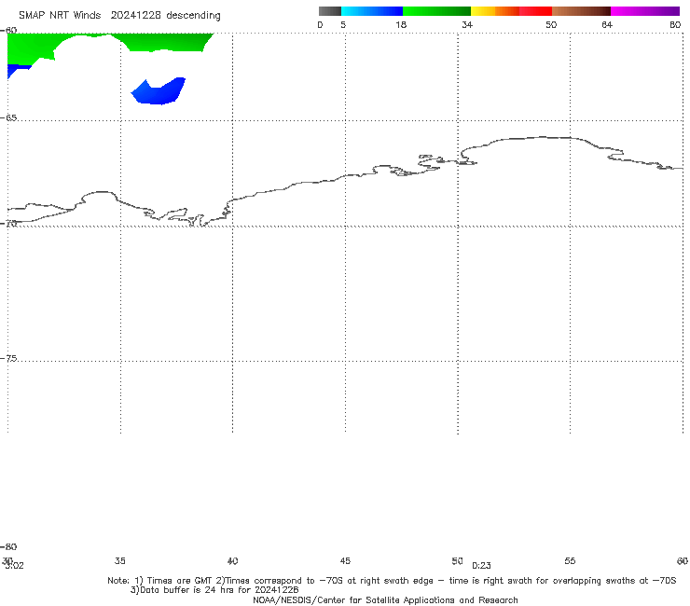Click the -80 latitude axis label

8,547
